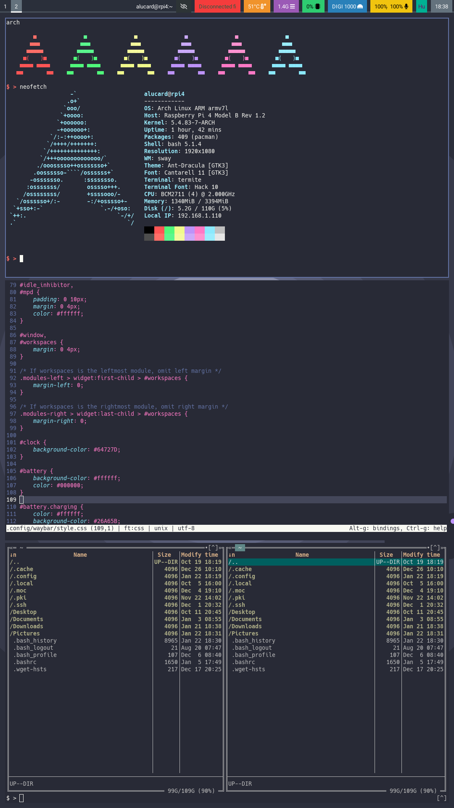Click the ~ path tab on right panel

pyautogui.click(x=240, y=548)
